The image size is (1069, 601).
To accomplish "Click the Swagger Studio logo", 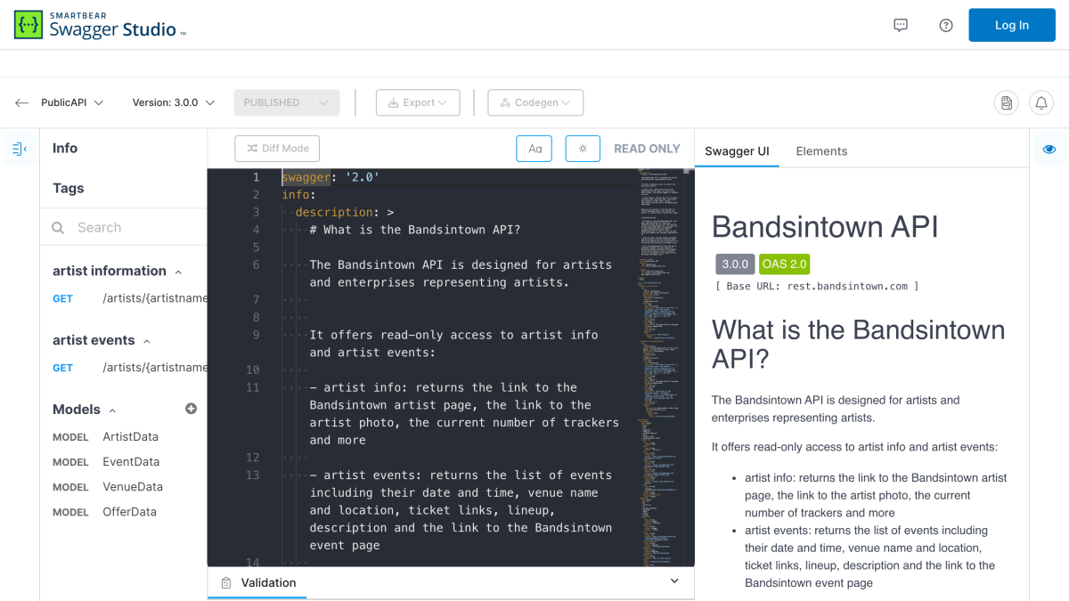I will (100, 25).
